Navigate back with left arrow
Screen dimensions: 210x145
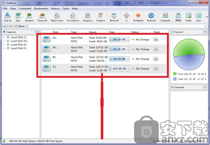click(x=5, y=26)
